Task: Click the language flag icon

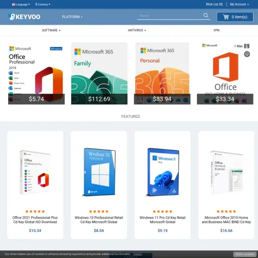Action: [x=14, y=5]
